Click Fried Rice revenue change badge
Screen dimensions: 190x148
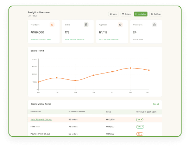(140, 127)
